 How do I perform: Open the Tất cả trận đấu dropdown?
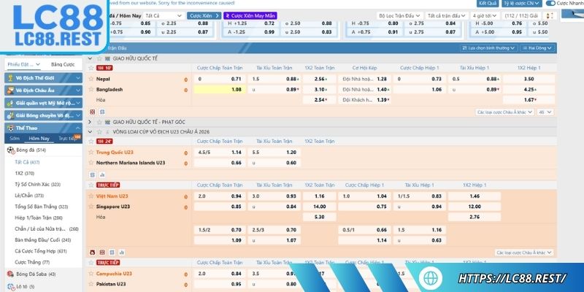point(447,15)
